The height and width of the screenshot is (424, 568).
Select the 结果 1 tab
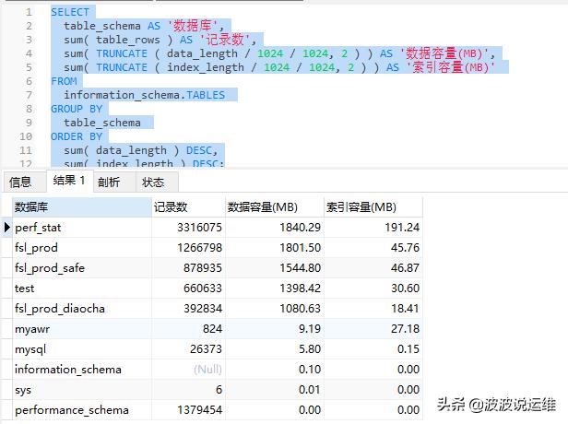point(69,181)
